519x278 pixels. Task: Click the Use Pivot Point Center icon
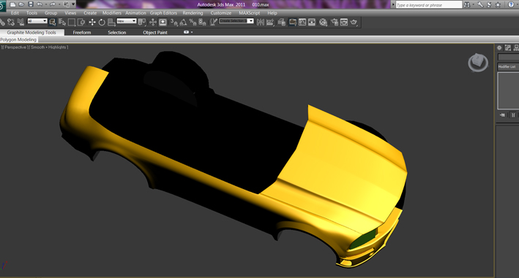coord(142,22)
